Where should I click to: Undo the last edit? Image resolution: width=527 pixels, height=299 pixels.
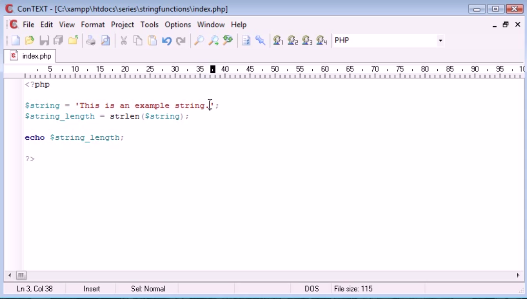[x=166, y=40]
